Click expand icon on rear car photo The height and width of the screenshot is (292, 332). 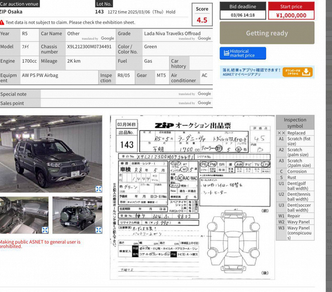pyautogui.click(x=98, y=230)
